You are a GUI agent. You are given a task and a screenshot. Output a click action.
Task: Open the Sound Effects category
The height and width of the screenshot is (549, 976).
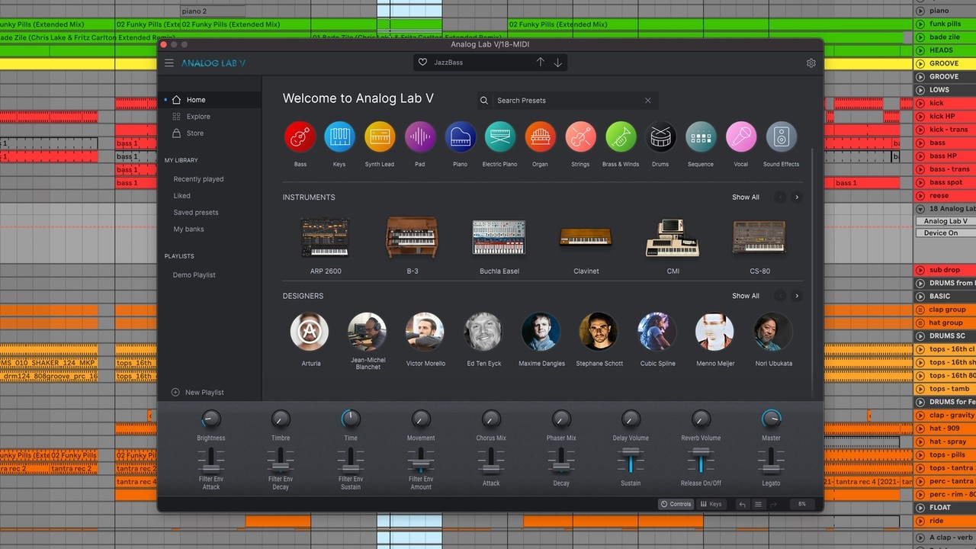point(781,137)
